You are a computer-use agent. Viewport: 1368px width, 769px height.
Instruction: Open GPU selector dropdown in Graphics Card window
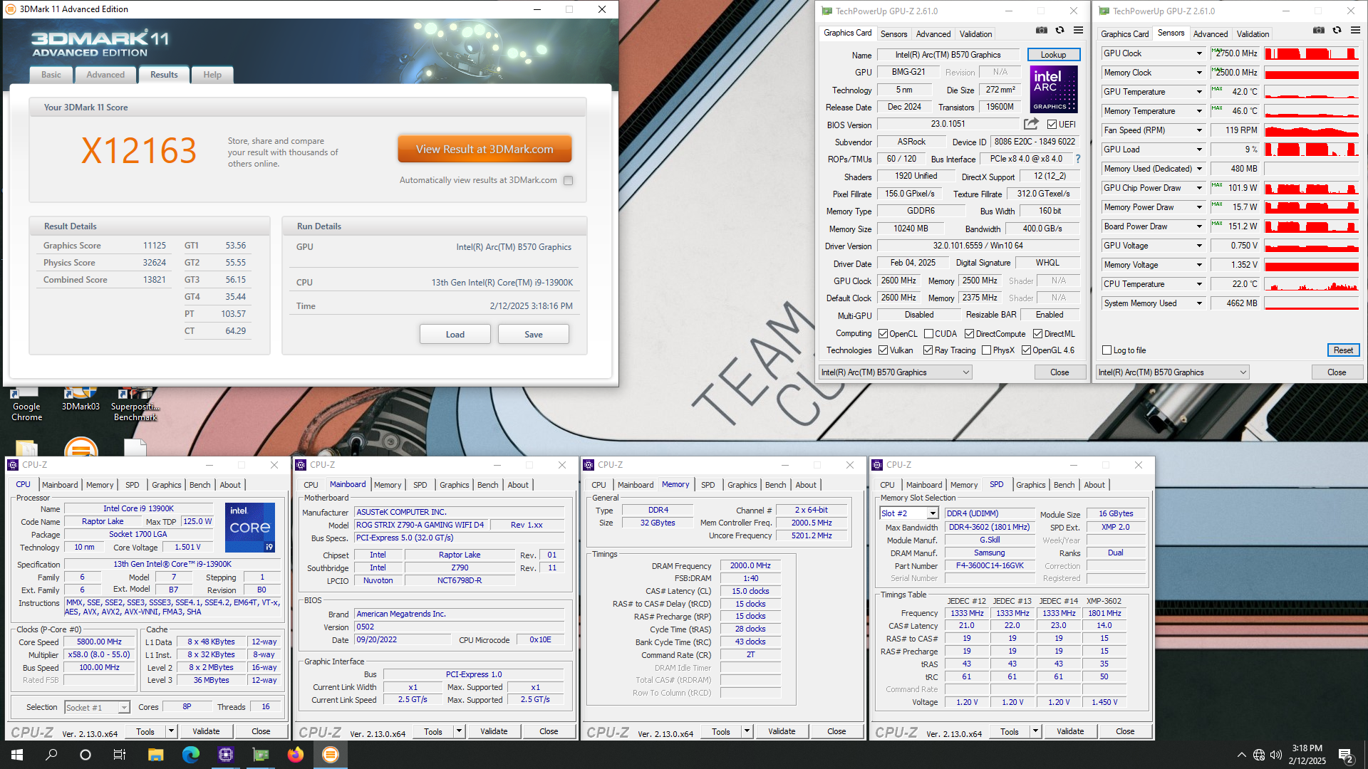click(896, 372)
